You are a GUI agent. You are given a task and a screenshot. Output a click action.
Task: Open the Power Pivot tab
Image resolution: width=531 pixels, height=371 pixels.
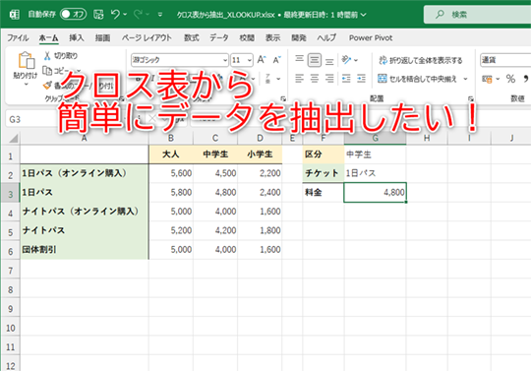point(371,37)
